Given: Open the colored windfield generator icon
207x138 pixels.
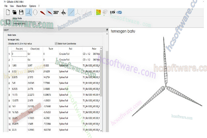Looking at the screenshot, I should point(98,12).
